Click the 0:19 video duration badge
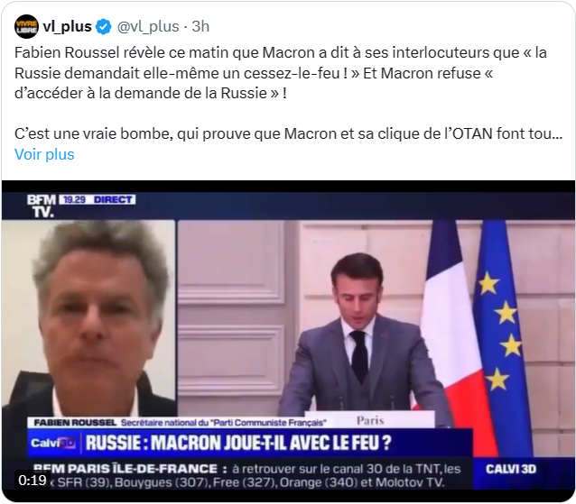Screen dimensions: 576x504 point(33,481)
